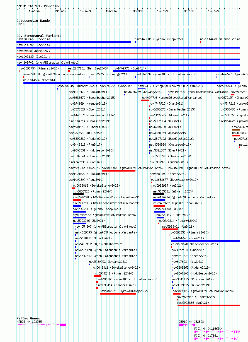Select nsv822417 (Park2010) variant

[173, 215]
